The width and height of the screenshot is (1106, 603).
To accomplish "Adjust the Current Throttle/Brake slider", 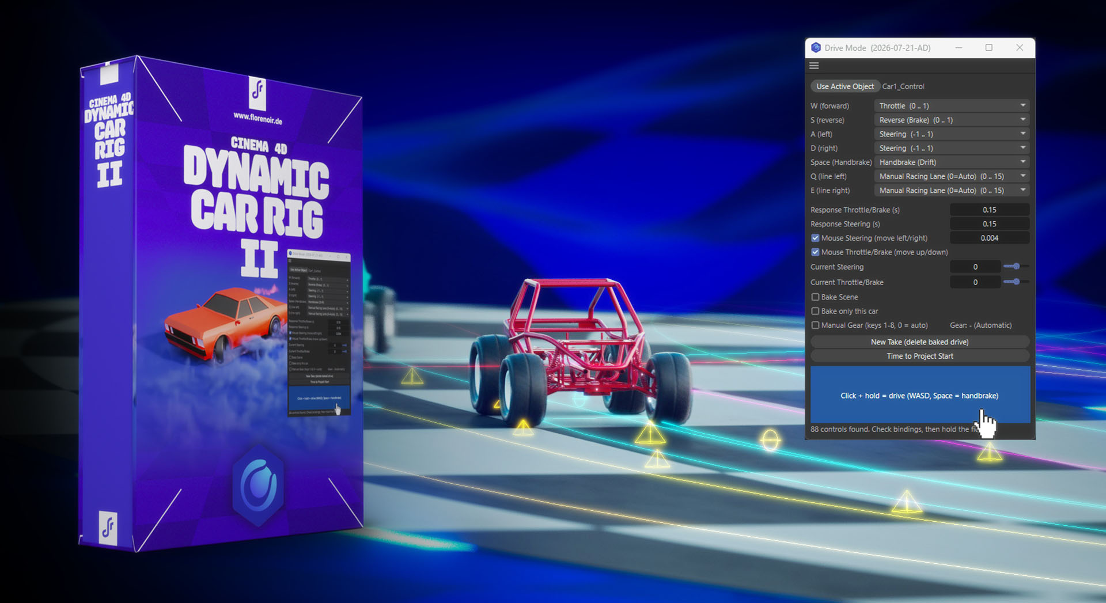I will tap(1016, 282).
